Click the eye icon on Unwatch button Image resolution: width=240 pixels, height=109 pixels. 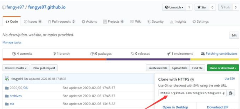click(167, 7)
